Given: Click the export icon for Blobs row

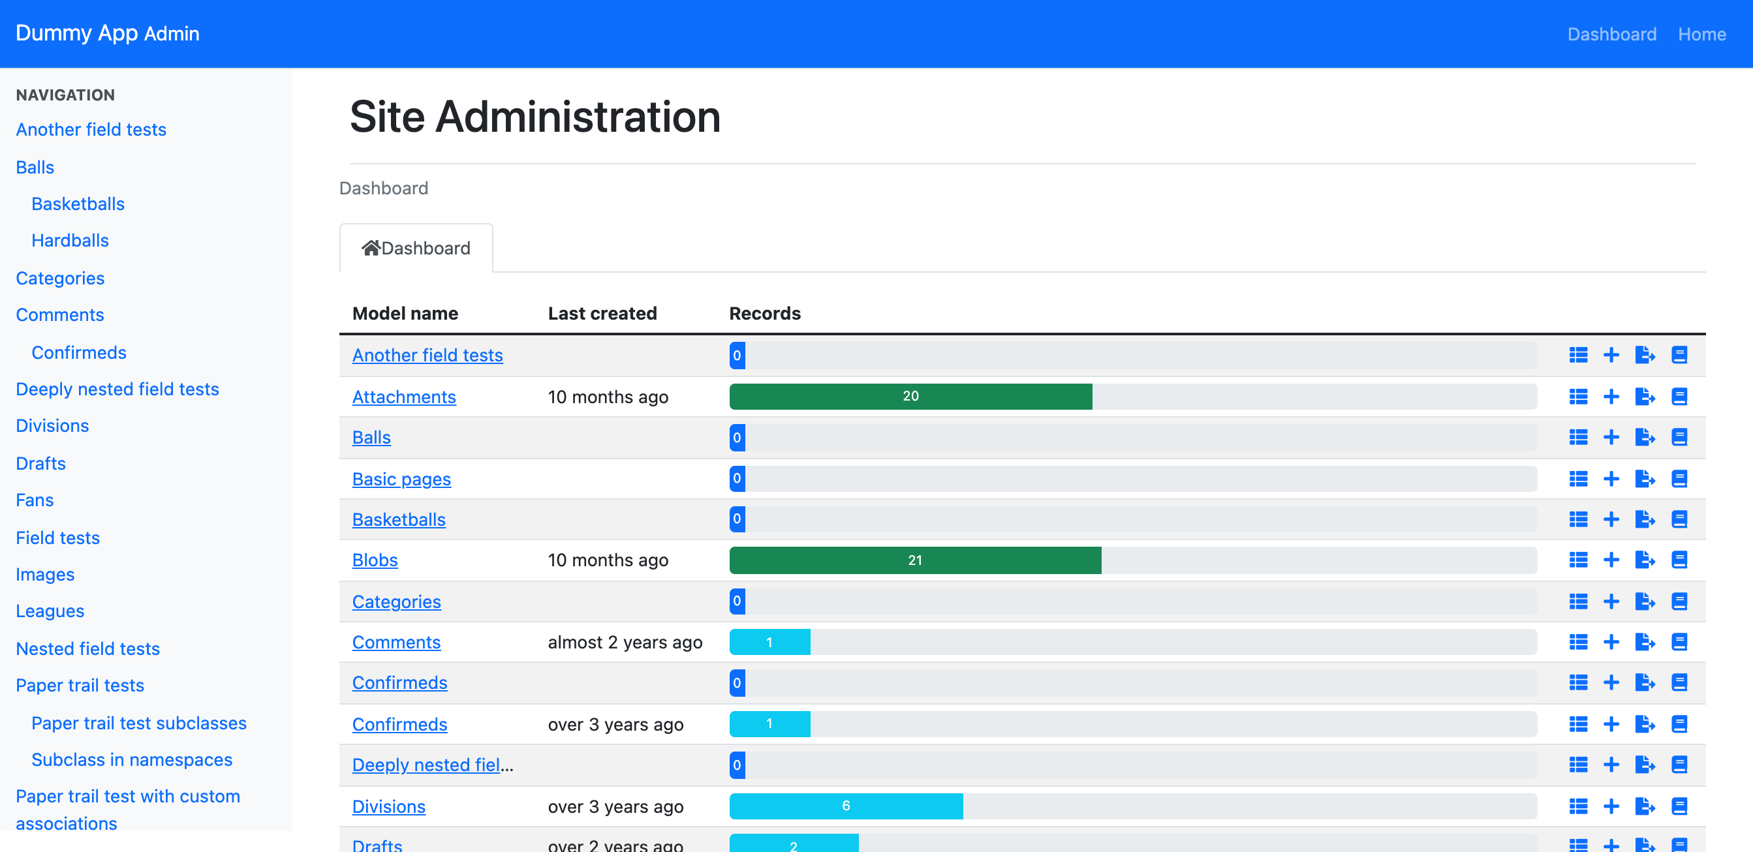Looking at the screenshot, I should (1644, 560).
